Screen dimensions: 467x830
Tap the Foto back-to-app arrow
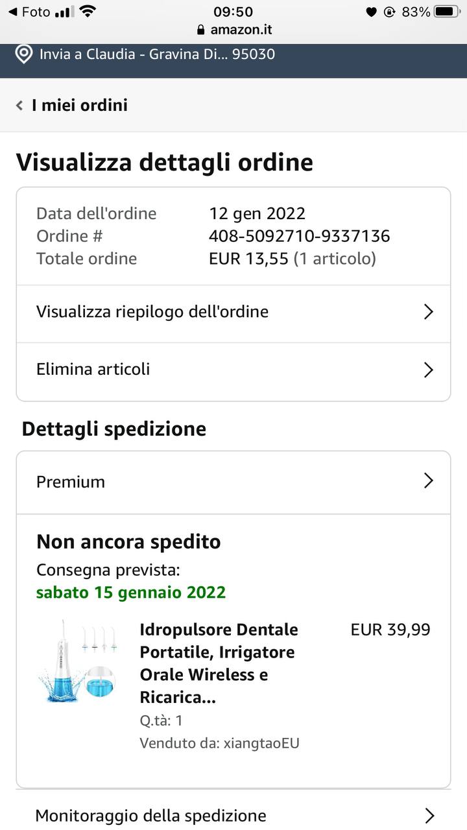(x=12, y=12)
